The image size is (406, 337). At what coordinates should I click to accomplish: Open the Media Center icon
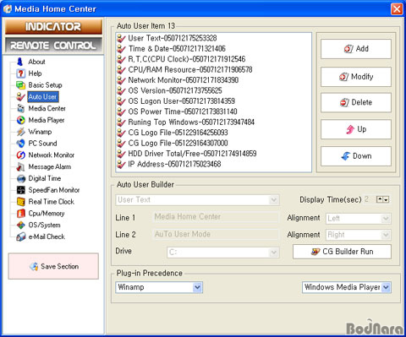20,108
